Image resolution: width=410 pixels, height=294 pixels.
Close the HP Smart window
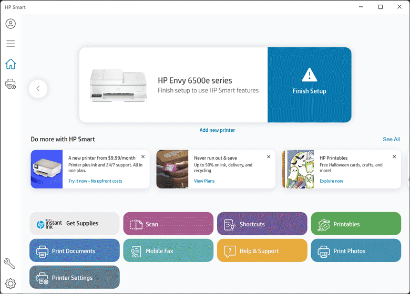(x=399, y=7)
